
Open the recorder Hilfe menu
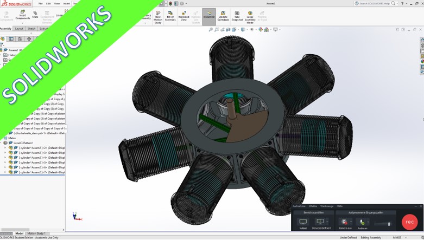340,206
